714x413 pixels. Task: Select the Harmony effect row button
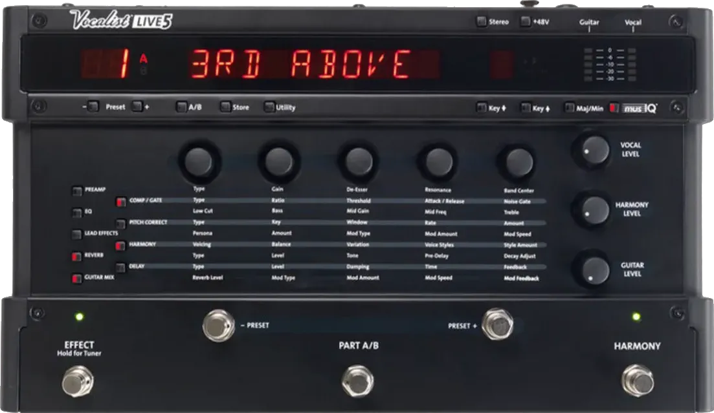[120, 245]
